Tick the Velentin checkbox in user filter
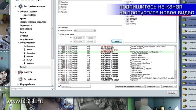This screenshot has height=110, width=196. [x=59, y=12]
